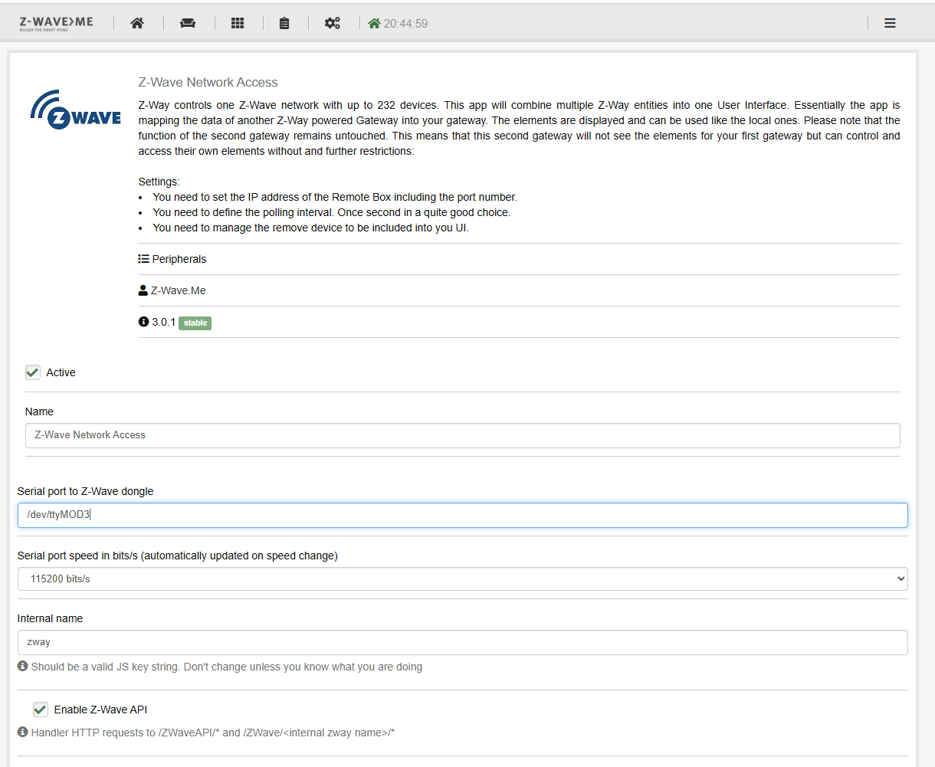
Task: Click the green house clock icon
Action: pyautogui.click(x=374, y=23)
